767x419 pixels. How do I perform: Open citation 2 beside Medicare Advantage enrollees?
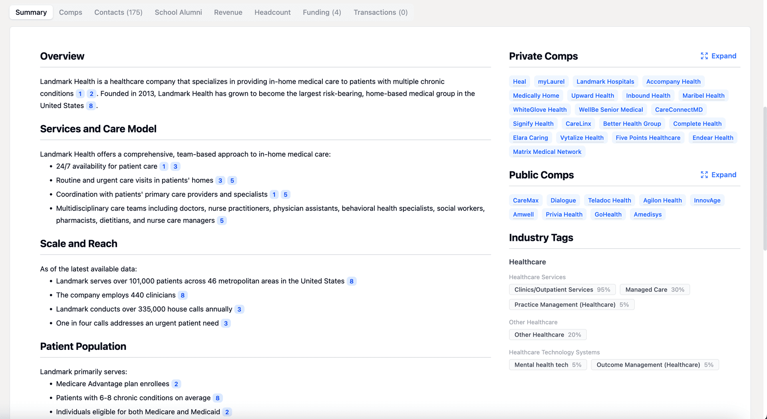[x=176, y=384]
